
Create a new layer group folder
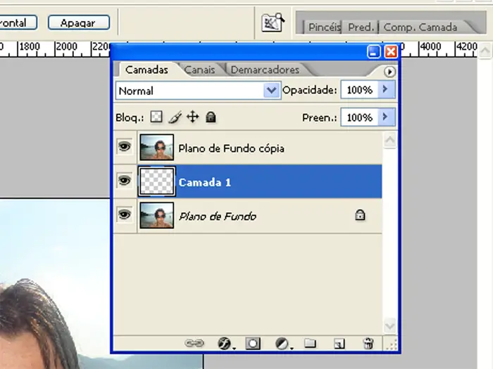(310, 343)
